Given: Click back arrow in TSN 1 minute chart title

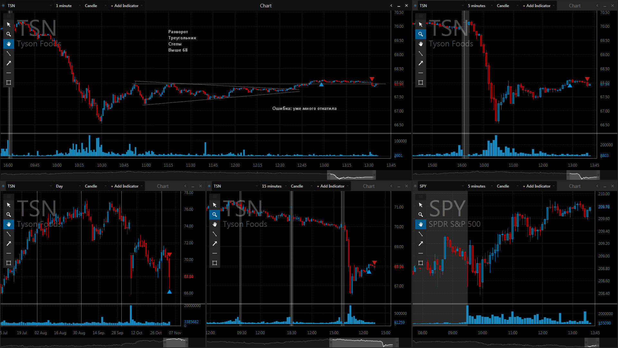Looking at the screenshot, I should tap(391, 5).
